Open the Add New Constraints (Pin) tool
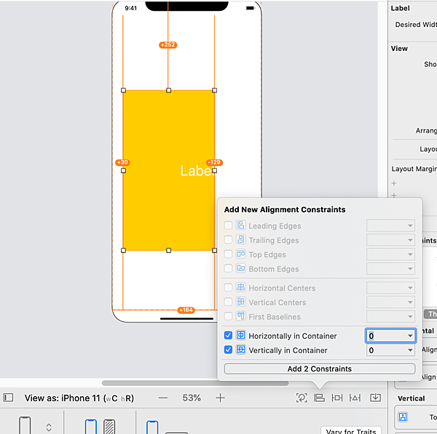This screenshot has height=434, width=437. tap(337, 398)
